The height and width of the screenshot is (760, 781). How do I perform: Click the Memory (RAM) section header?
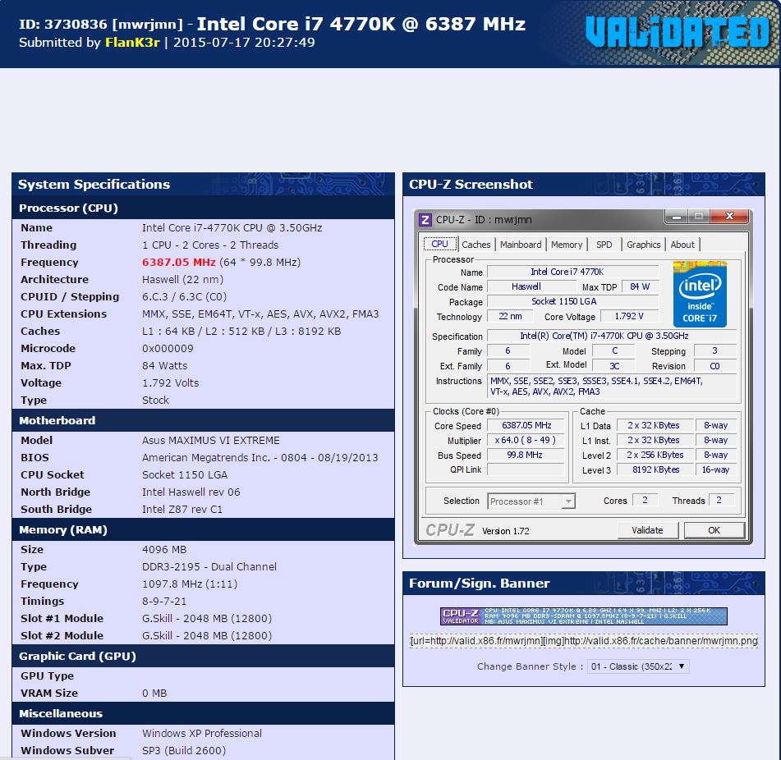click(203, 530)
